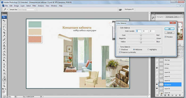This screenshot has height=98, width=186.
Task: Open the Filter menu
Action: tap(34, 6)
